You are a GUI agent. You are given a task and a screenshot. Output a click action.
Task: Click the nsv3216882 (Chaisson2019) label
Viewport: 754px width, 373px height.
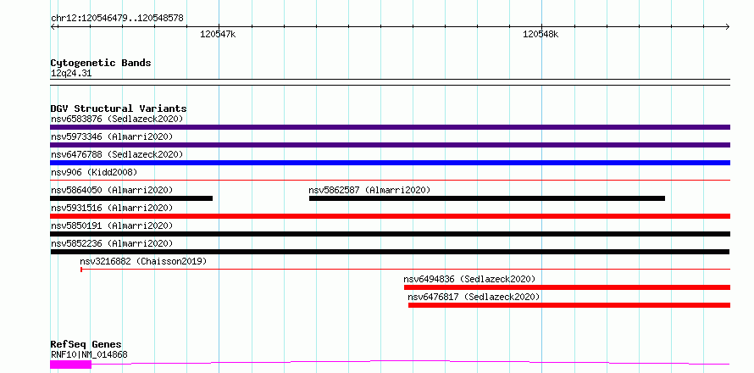click(x=143, y=261)
